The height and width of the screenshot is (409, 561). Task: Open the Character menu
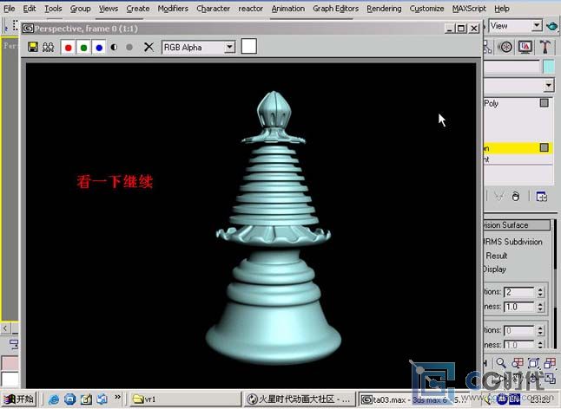click(x=214, y=9)
